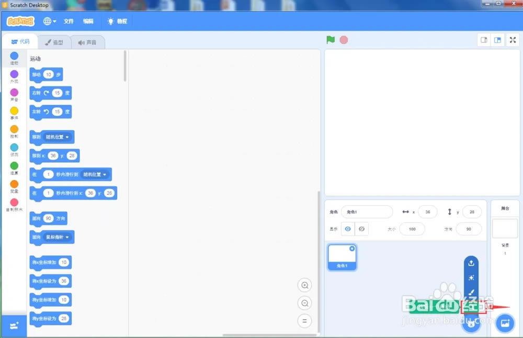Open the add extension button
523x338 pixels.
[x=14, y=325]
